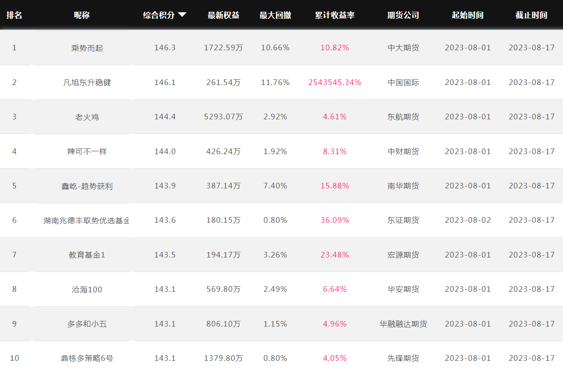Click the 起始时间 column header

click(x=468, y=15)
